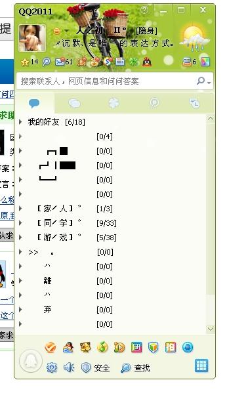Screen dimensions: 248x399
Task: Open the QQ Pet icon at bottom
Action: tap(85, 347)
